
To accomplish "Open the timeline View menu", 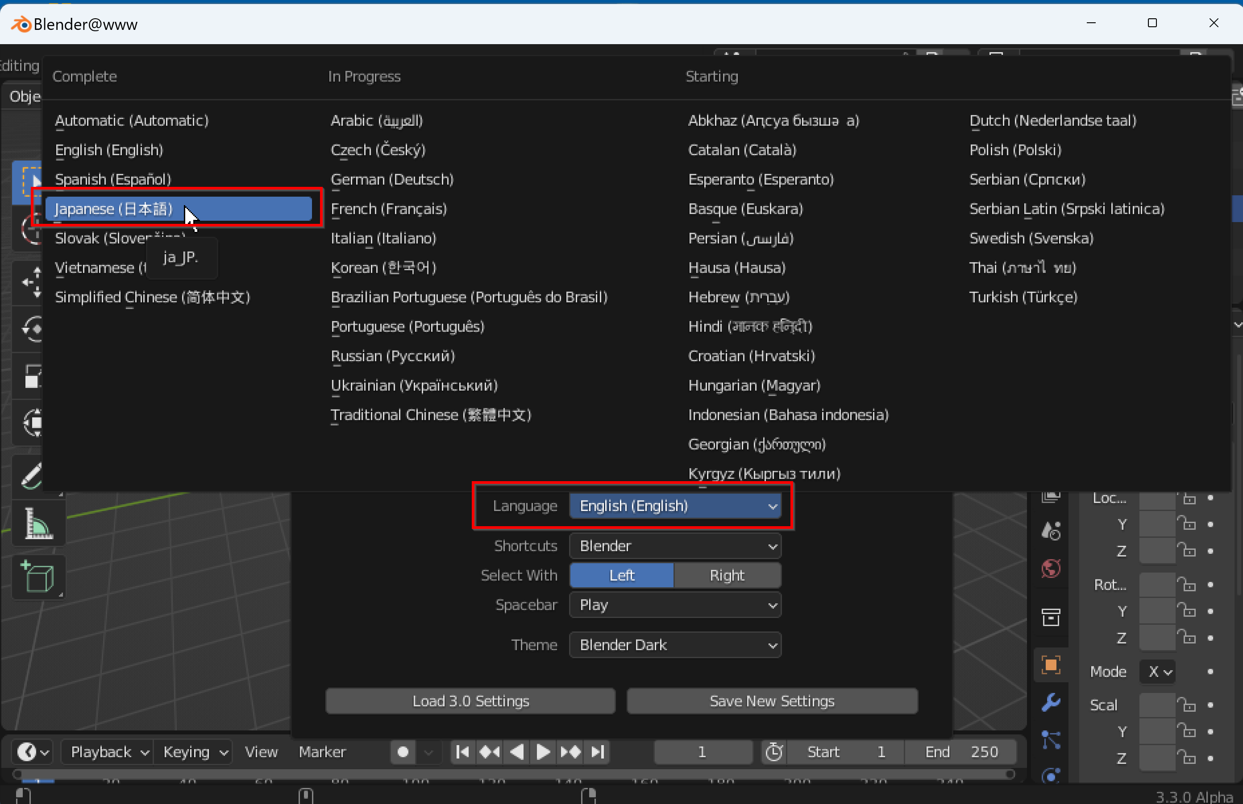I will 261,752.
